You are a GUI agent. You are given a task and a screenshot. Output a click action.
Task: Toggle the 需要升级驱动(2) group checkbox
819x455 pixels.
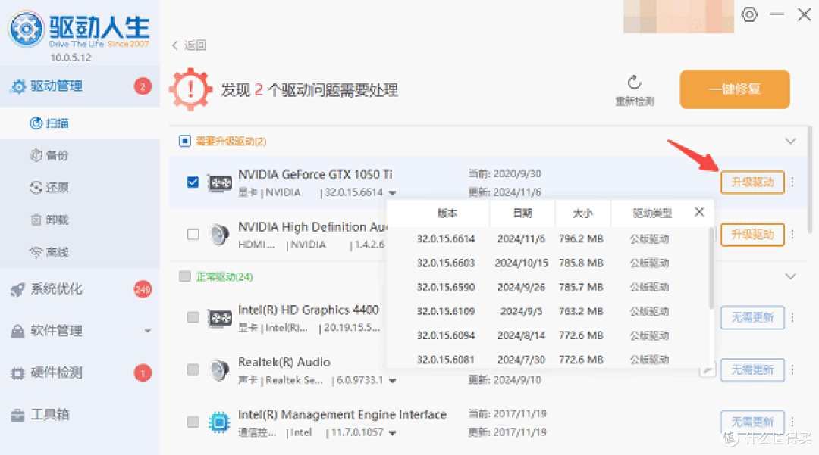[185, 142]
